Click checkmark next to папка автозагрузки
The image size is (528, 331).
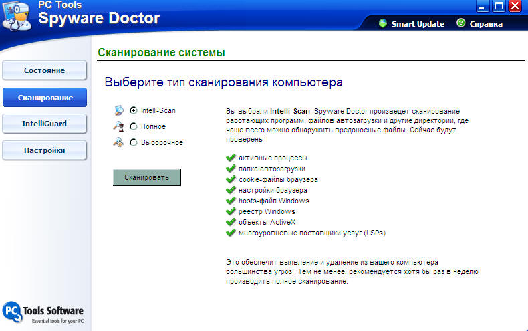coord(231,169)
